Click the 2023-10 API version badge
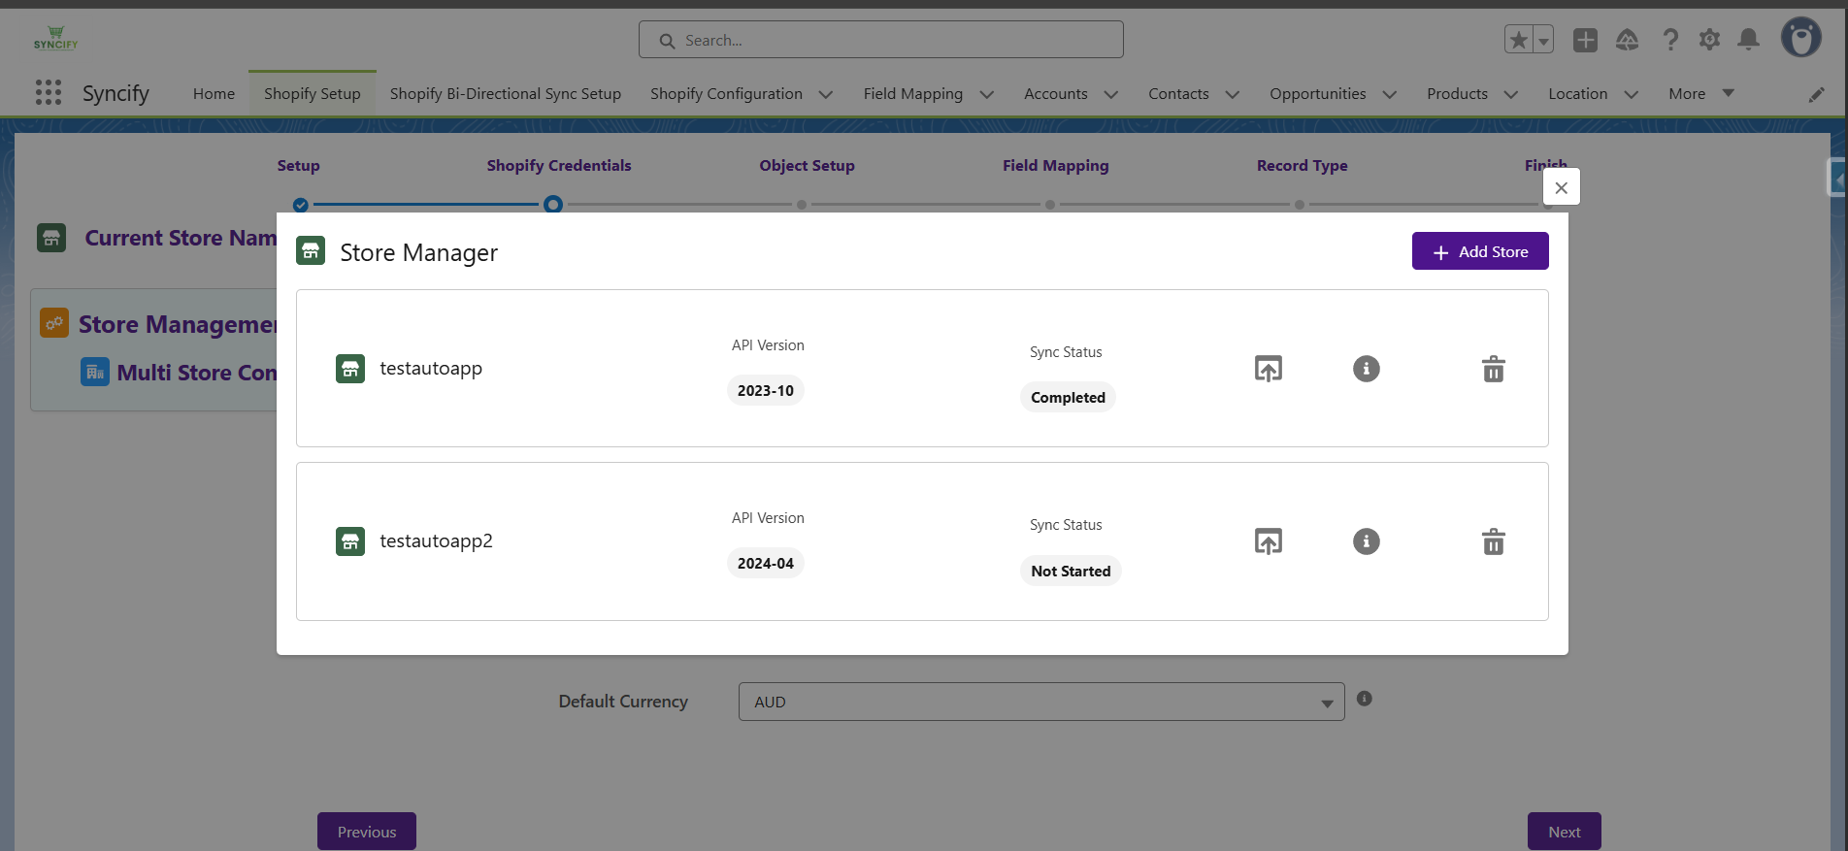 coord(766,390)
